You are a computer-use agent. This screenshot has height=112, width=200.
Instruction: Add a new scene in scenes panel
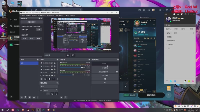pos(22,97)
